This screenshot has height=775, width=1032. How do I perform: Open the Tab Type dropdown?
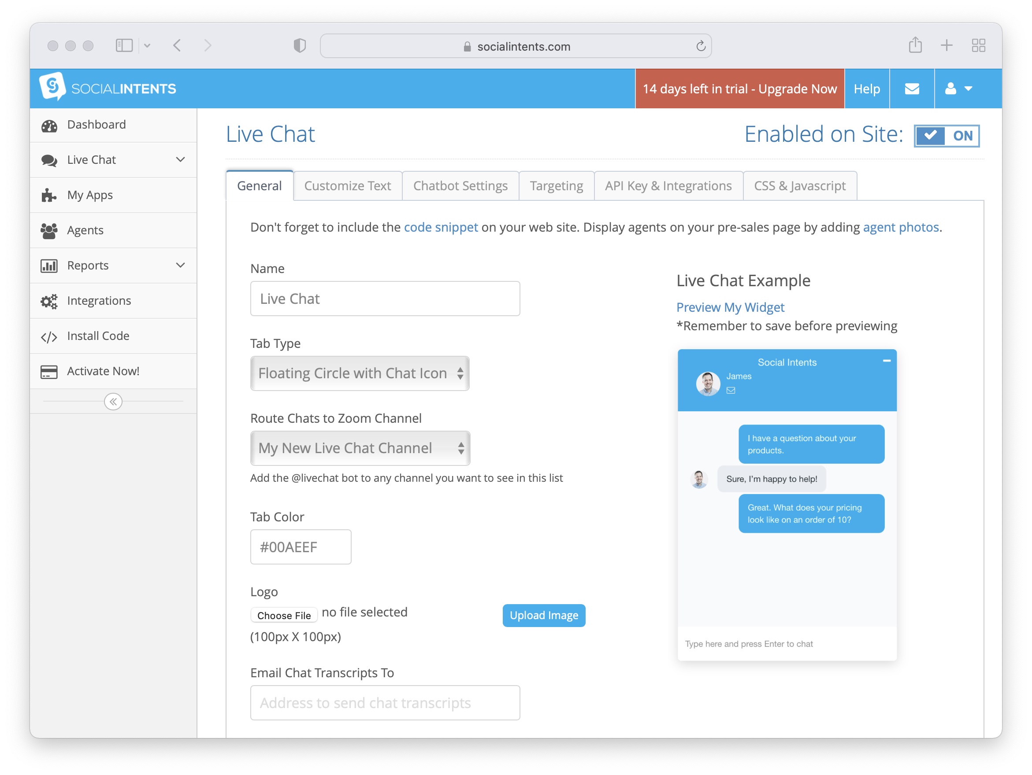pyautogui.click(x=360, y=373)
